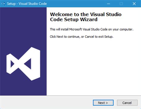Click the large white Visual Studio logo

tap(23, 64)
